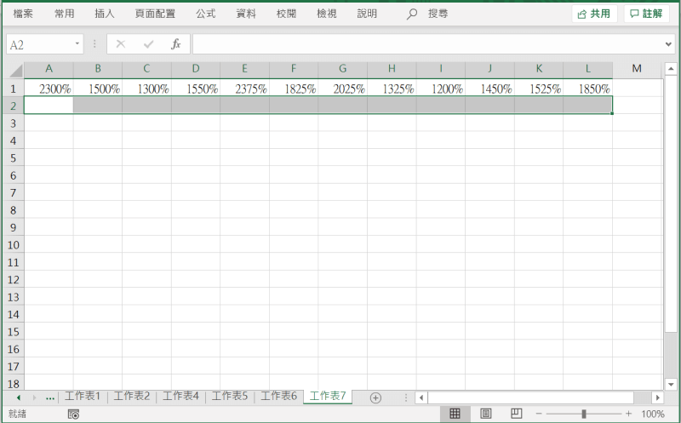Select cell with 1200%

point(441,89)
